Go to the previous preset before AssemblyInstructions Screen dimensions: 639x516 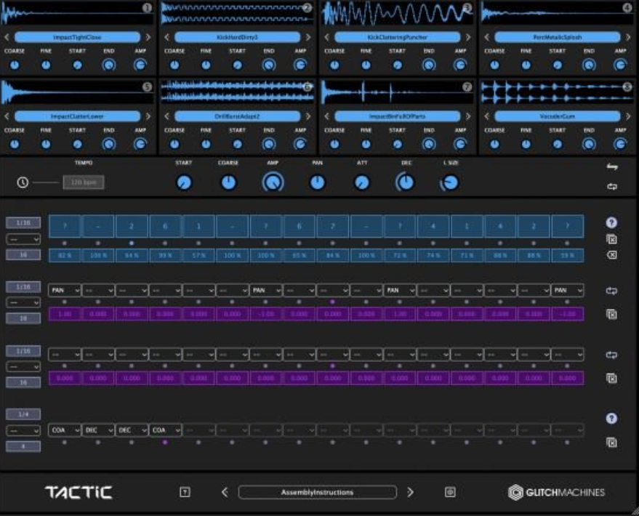[225, 492]
